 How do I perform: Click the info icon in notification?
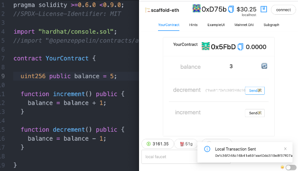207,149
